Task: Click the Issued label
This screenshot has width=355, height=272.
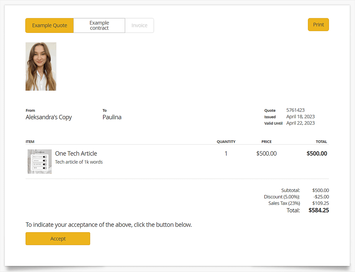Action: pyautogui.click(x=270, y=117)
